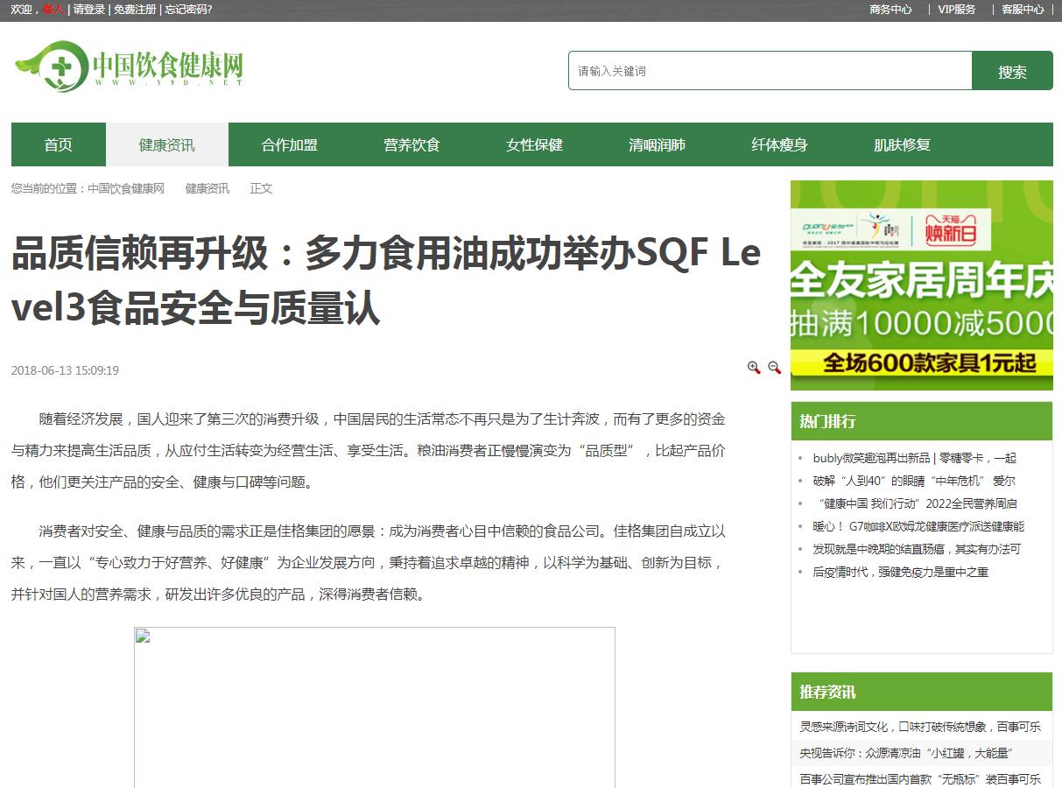
Task: Select the 健康资讯 nav tab
Action: (167, 144)
